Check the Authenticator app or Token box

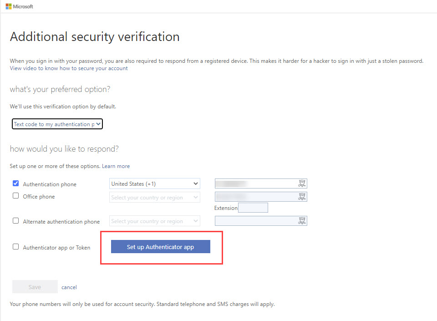tap(15, 247)
